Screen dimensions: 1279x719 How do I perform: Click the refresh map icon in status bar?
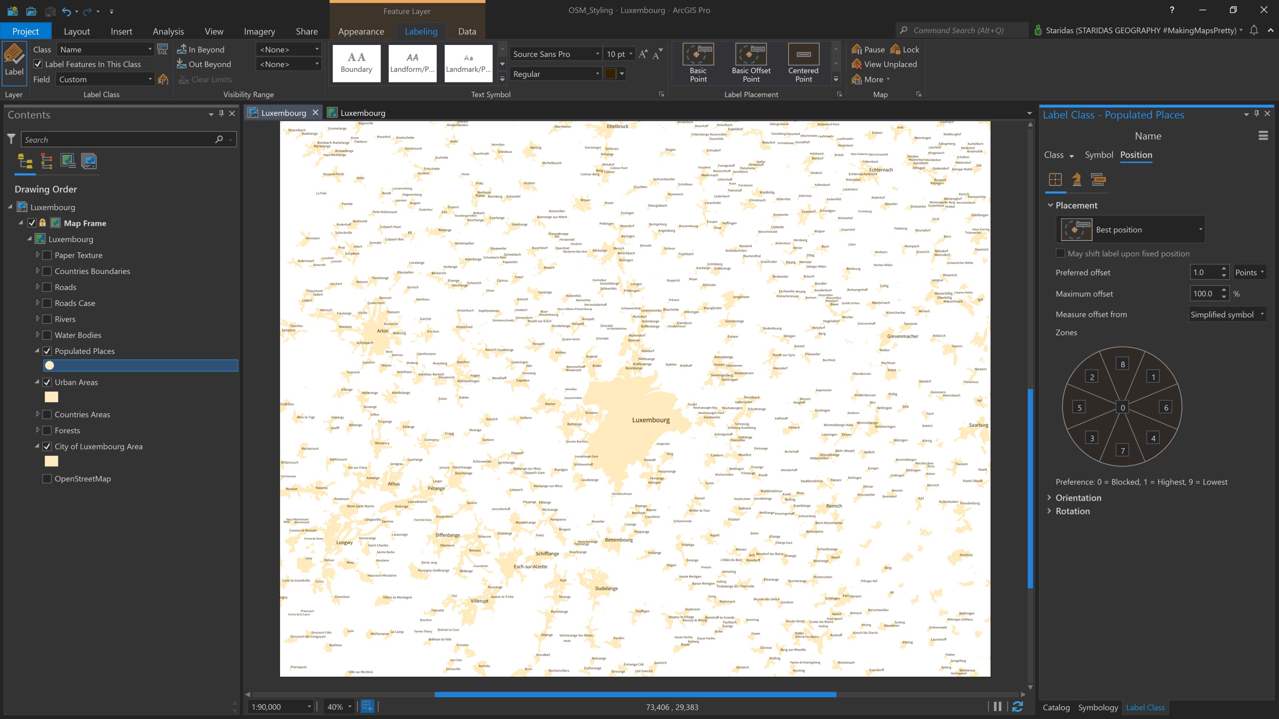tap(1018, 706)
